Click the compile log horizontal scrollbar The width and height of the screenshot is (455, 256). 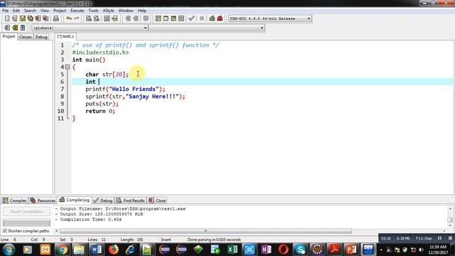(x=205, y=231)
